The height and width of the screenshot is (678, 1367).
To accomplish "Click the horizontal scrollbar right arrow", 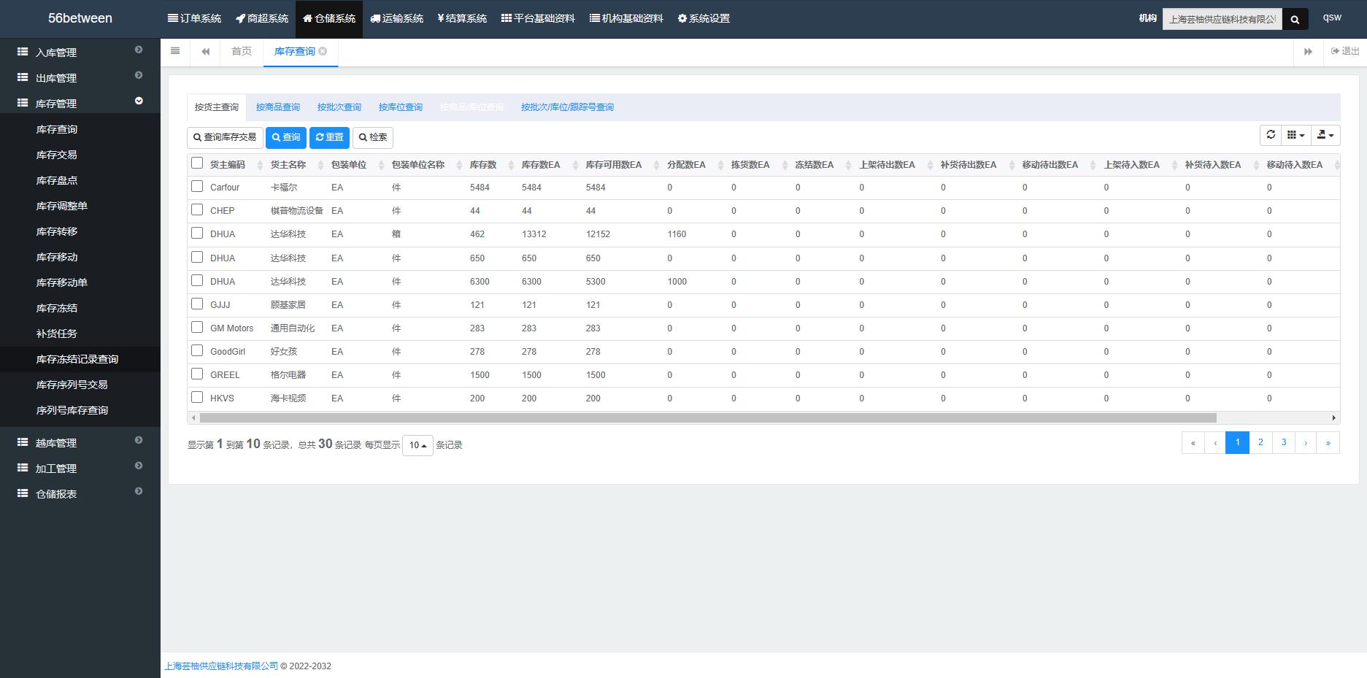I will click(x=1333, y=418).
